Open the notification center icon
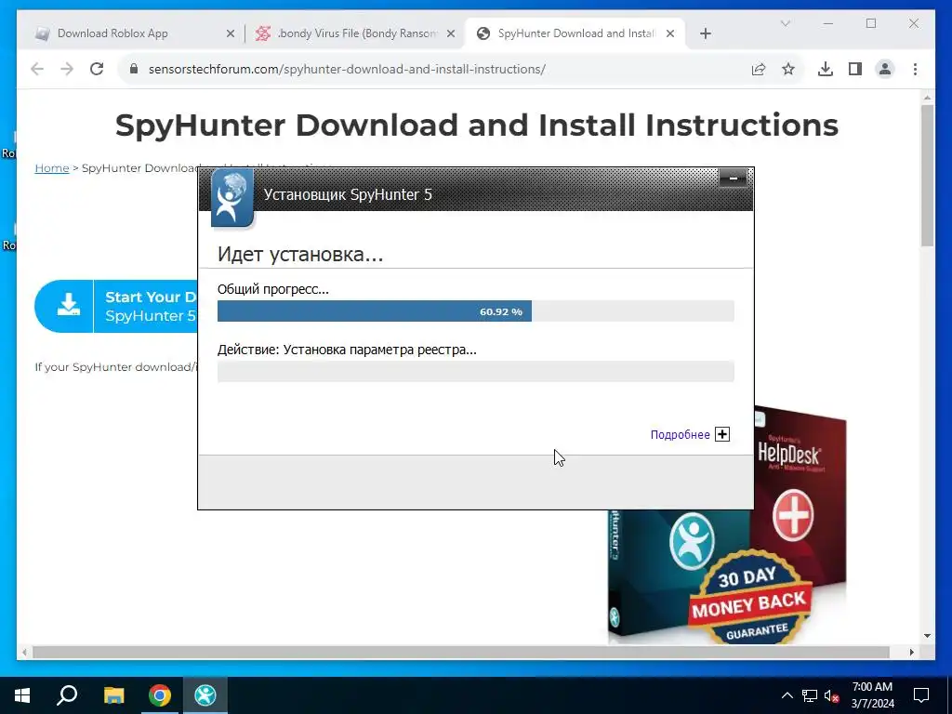Screen dimensions: 952x714 [921, 695]
